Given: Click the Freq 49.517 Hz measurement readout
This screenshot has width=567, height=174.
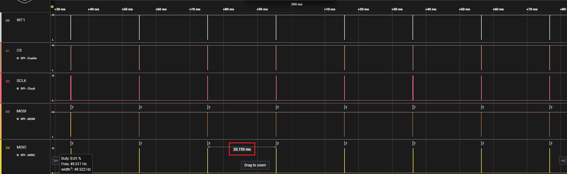Looking at the screenshot, I should [74, 164].
